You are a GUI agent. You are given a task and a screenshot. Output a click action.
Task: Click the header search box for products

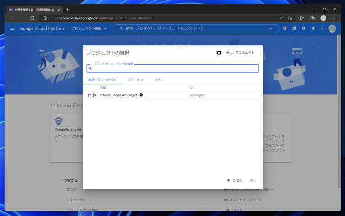click(196, 28)
